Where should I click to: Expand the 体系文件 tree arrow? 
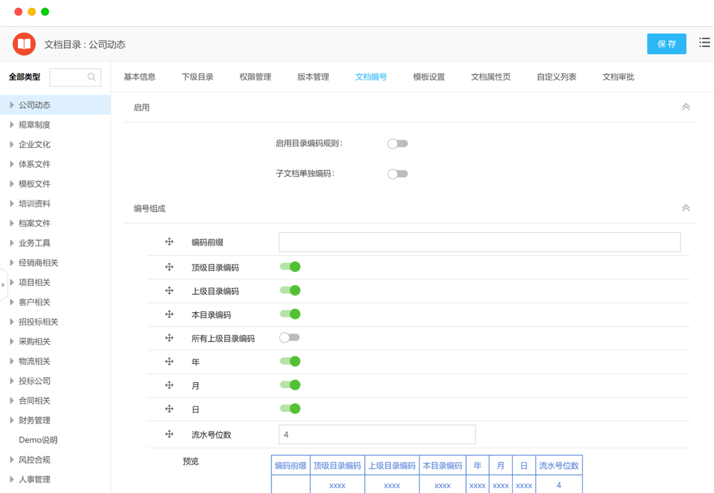[12, 164]
